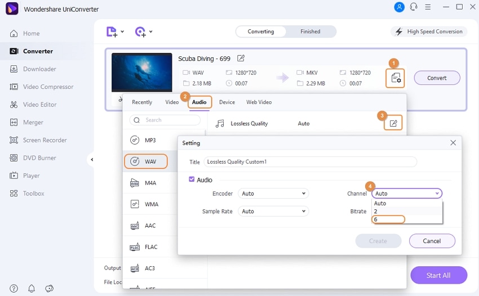Toggle High Speed Conversion
This screenshot has height=296, width=479.
pyautogui.click(x=429, y=32)
